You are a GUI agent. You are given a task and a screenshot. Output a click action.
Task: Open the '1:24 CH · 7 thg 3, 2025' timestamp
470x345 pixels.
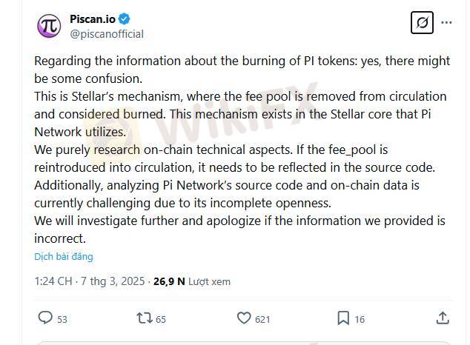pos(89,281)
